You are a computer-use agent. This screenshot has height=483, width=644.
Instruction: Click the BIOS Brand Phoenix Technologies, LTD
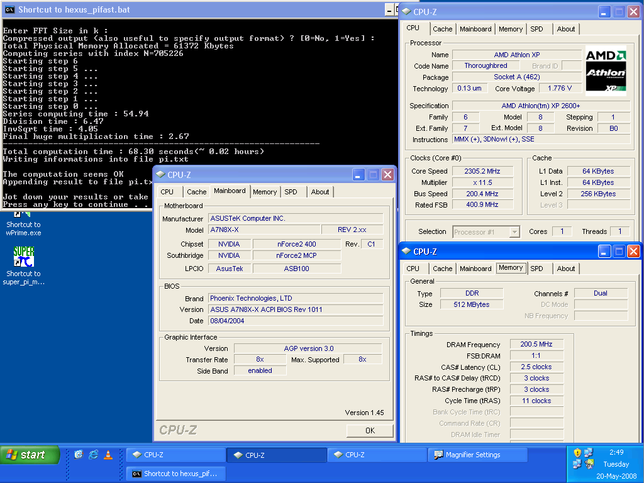(x=296, y=299)
